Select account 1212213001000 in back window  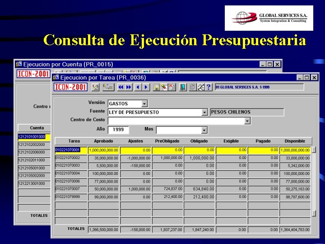pyautogui.click(x=34, y=183)
